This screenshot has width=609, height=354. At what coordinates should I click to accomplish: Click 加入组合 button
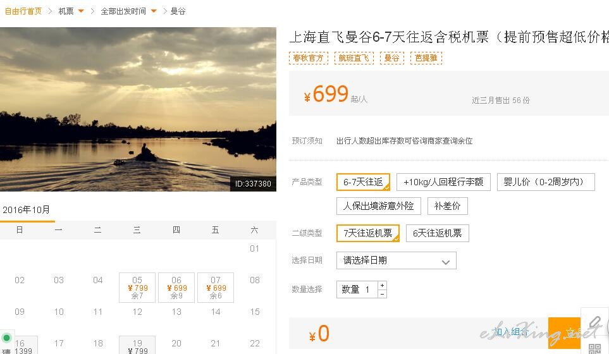coord(512,332)
